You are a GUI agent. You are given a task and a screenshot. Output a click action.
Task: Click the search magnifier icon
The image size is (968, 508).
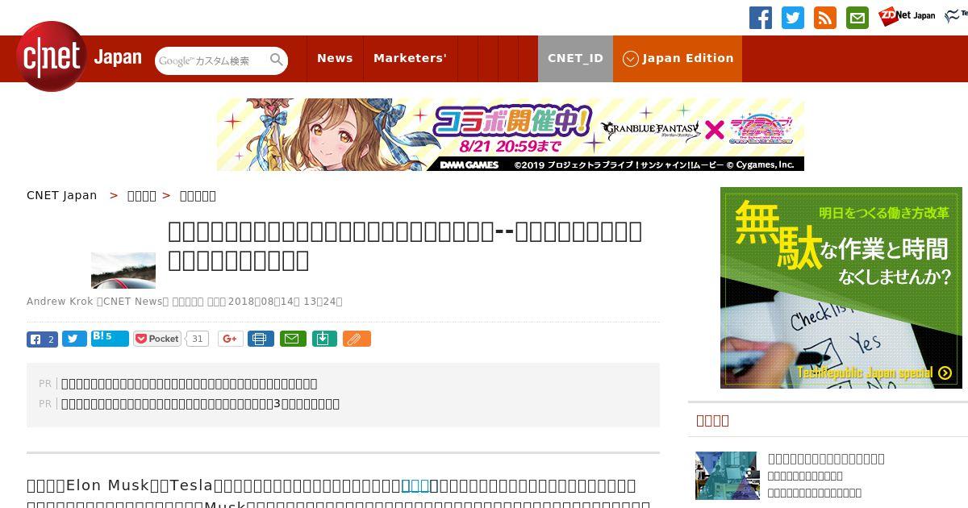(x=277, y=60)
